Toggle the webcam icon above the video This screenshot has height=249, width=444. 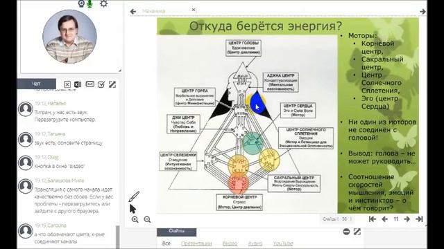point(81,3)
